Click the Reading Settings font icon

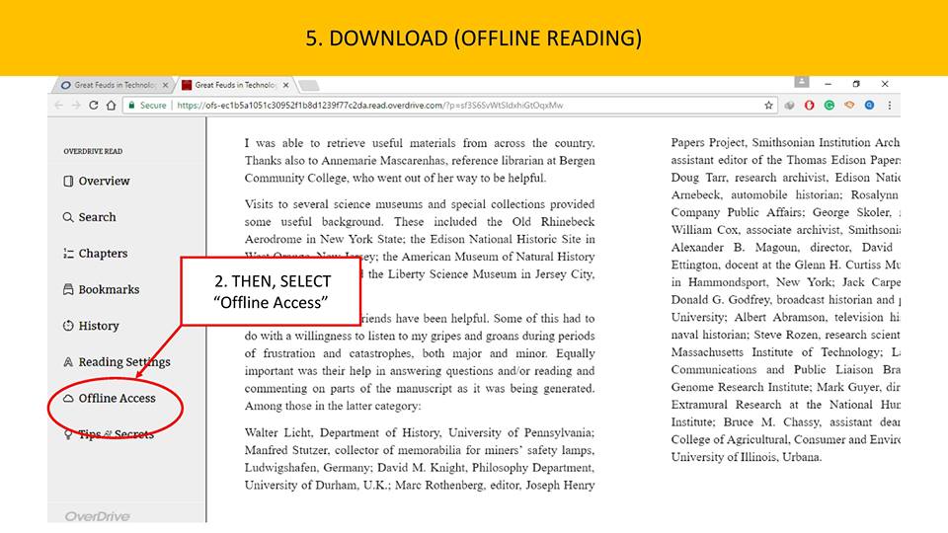[x=68, y=362]
